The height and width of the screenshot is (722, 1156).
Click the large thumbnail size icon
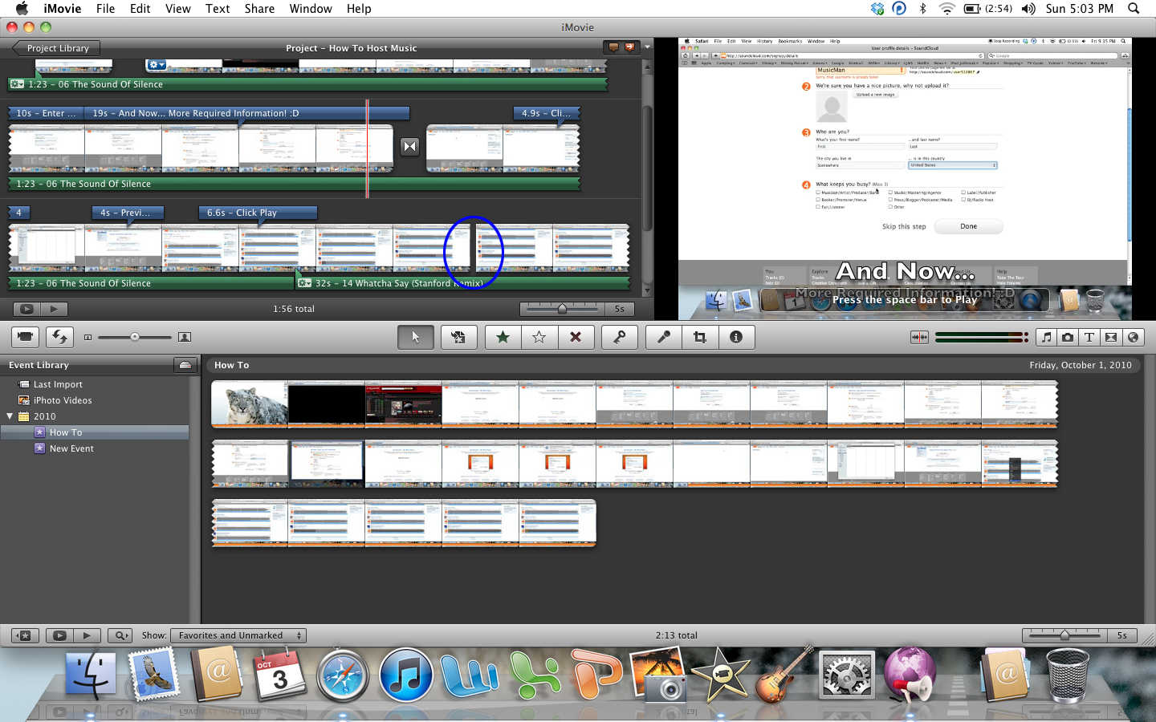pyautogui.click(x=185, y=337)
